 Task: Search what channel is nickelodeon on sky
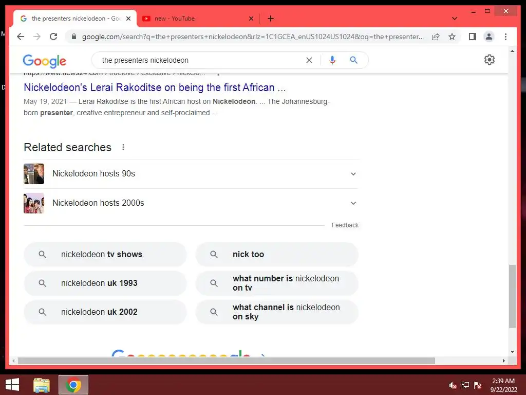pyautogui.click(x=277, y=312)
